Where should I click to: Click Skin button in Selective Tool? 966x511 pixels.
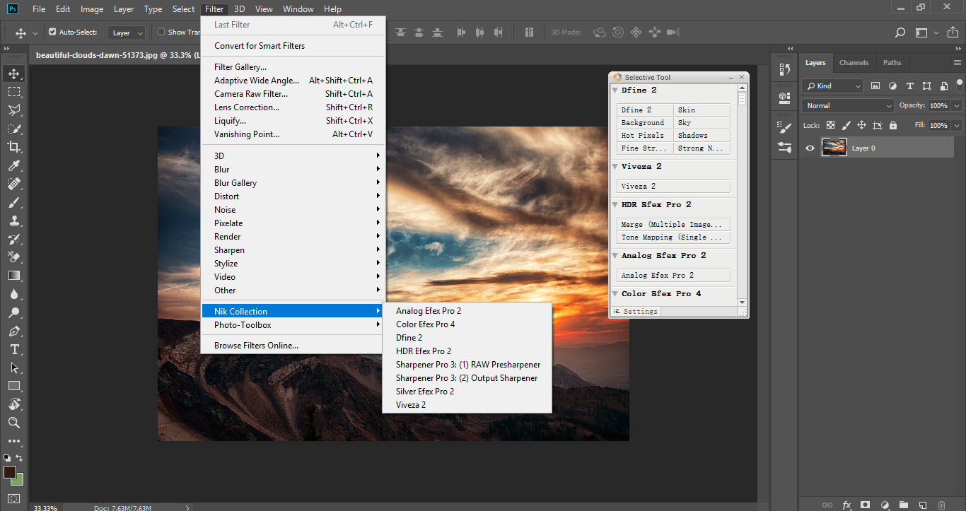point(702,110)
